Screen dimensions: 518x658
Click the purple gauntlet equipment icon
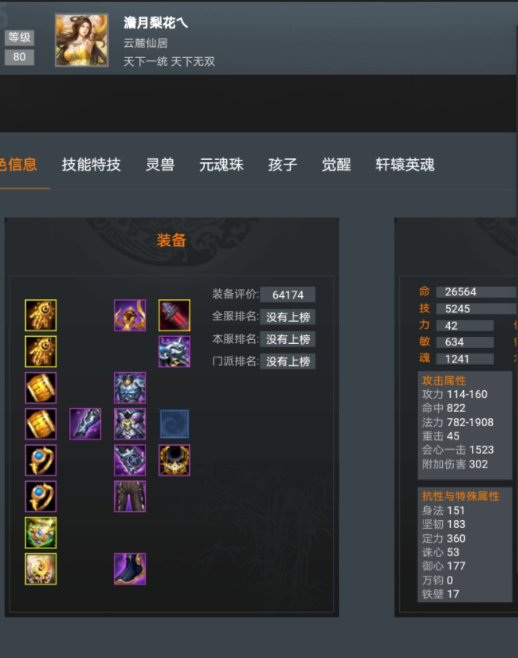(x=85, y=424)
